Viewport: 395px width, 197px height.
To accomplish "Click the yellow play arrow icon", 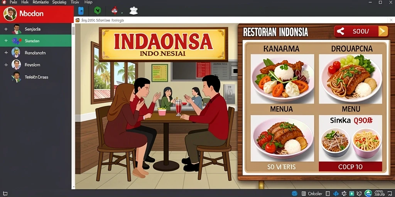I will click(x=382, y=32).
